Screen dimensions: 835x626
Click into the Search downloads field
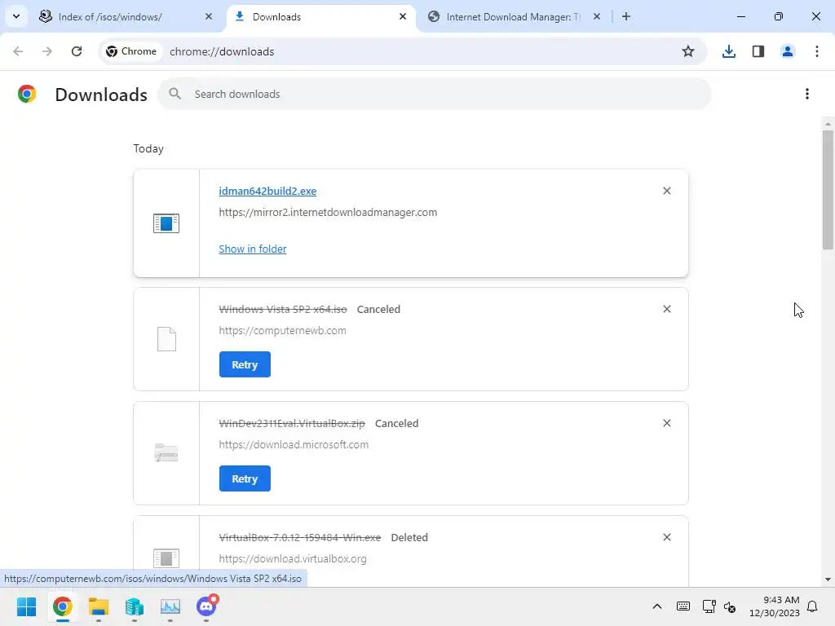click(434, 94)
